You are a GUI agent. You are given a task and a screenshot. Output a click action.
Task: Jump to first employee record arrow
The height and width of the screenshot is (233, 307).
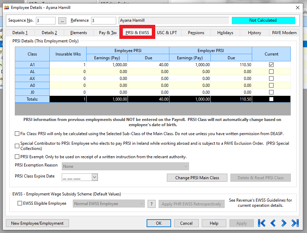pyautogui.click(x=262, y=223)
